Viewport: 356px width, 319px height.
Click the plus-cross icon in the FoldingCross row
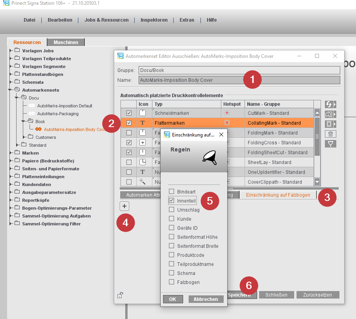click(142, 142)
